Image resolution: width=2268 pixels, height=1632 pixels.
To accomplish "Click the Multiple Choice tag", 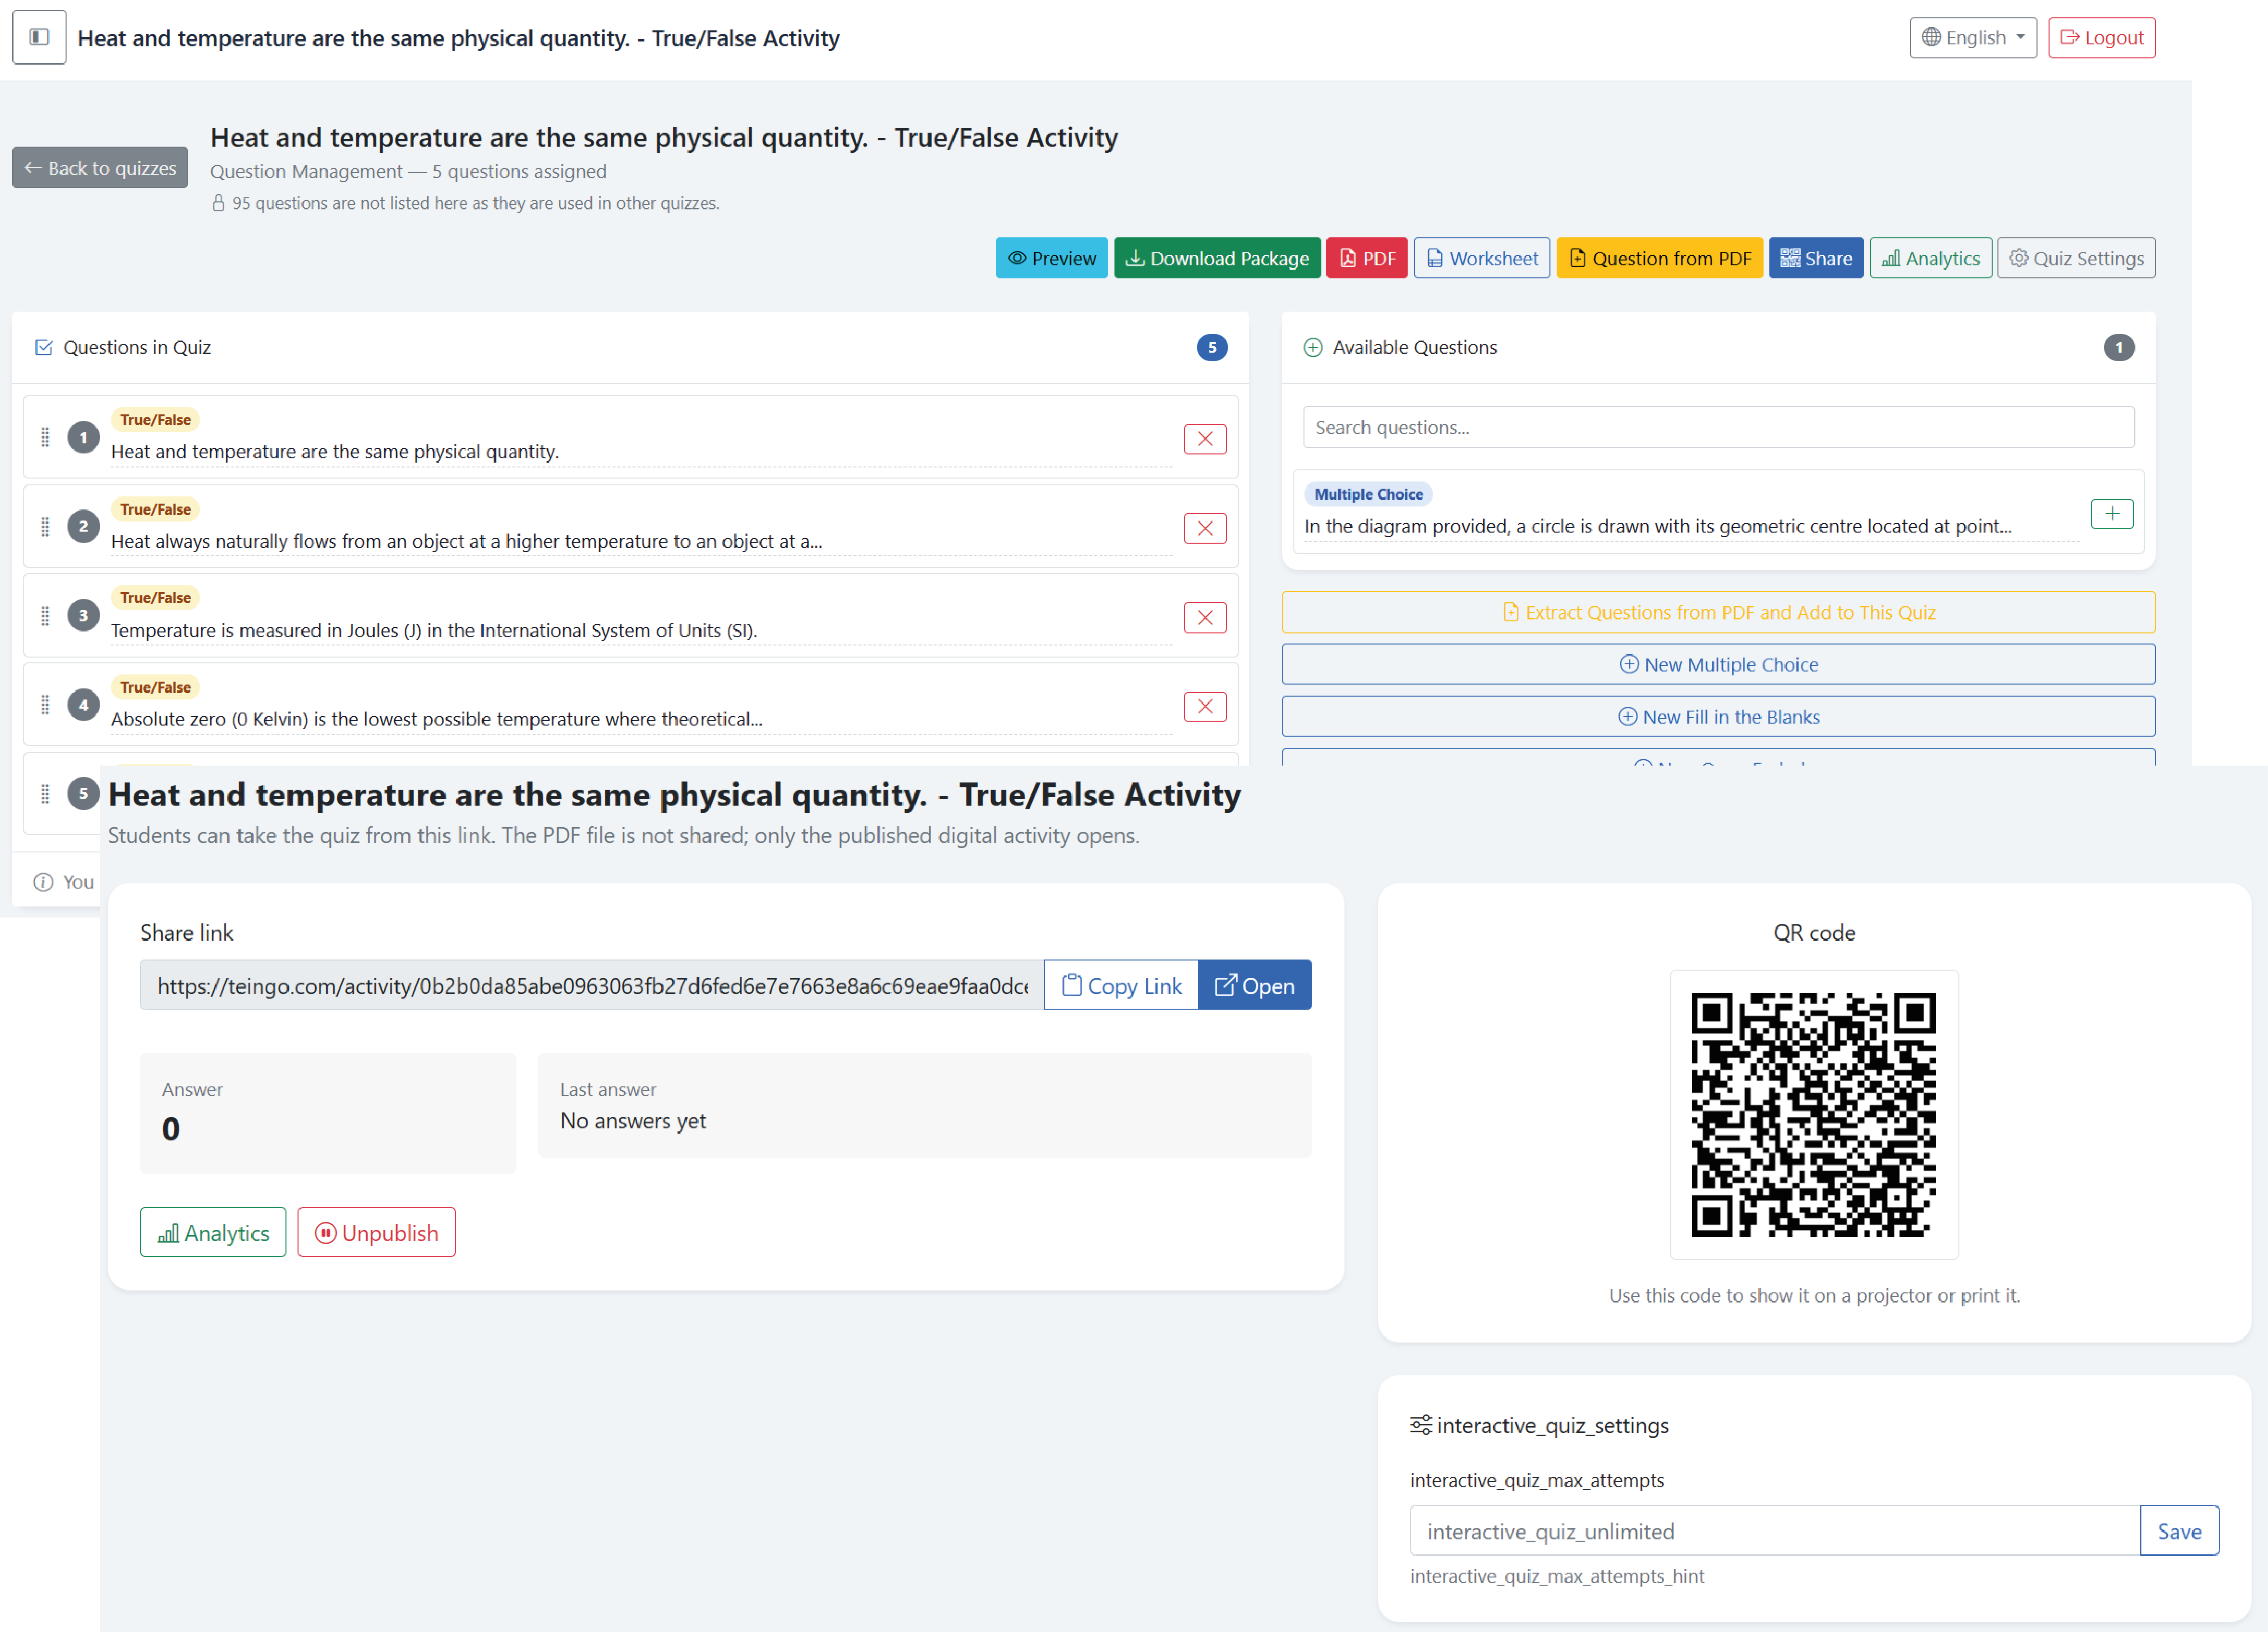I will [1367, 494].
